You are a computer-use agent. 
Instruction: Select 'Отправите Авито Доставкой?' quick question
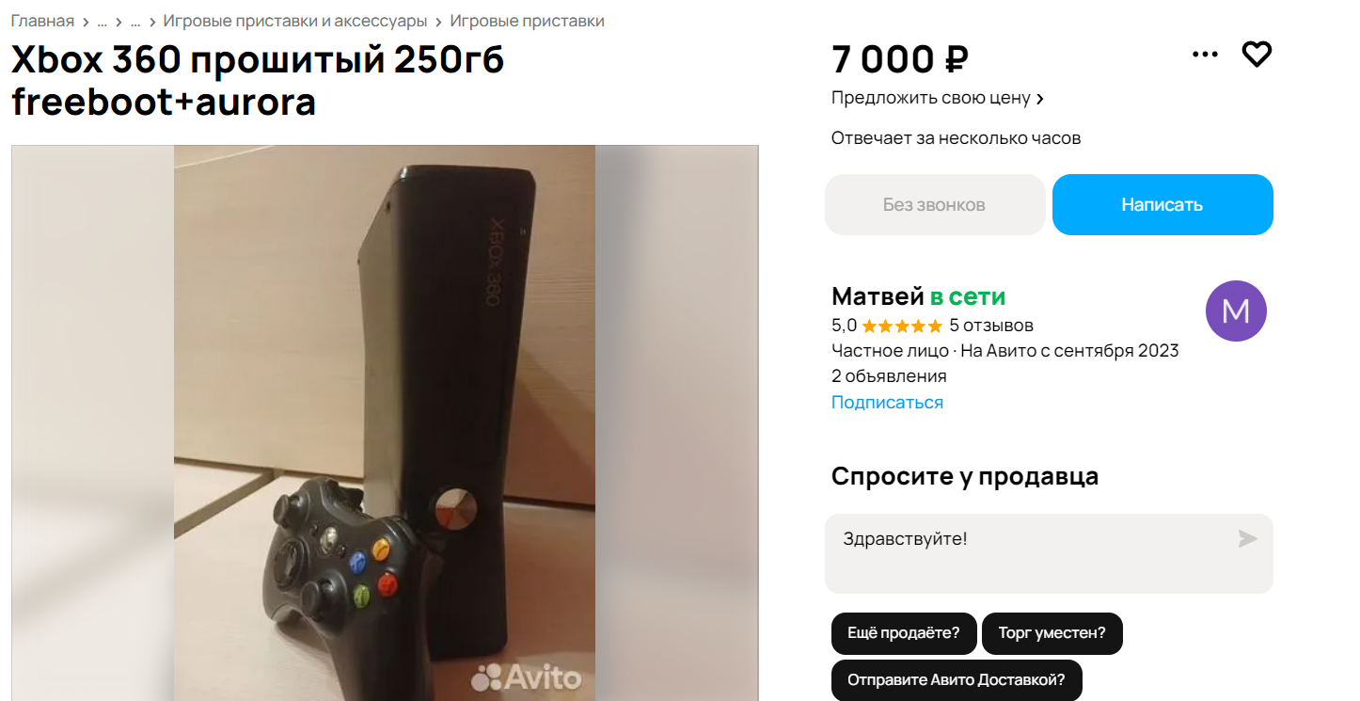[x=957, y=680]
